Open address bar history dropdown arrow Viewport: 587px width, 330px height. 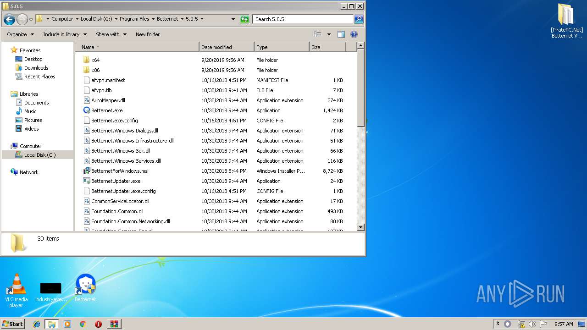[233, 19]
